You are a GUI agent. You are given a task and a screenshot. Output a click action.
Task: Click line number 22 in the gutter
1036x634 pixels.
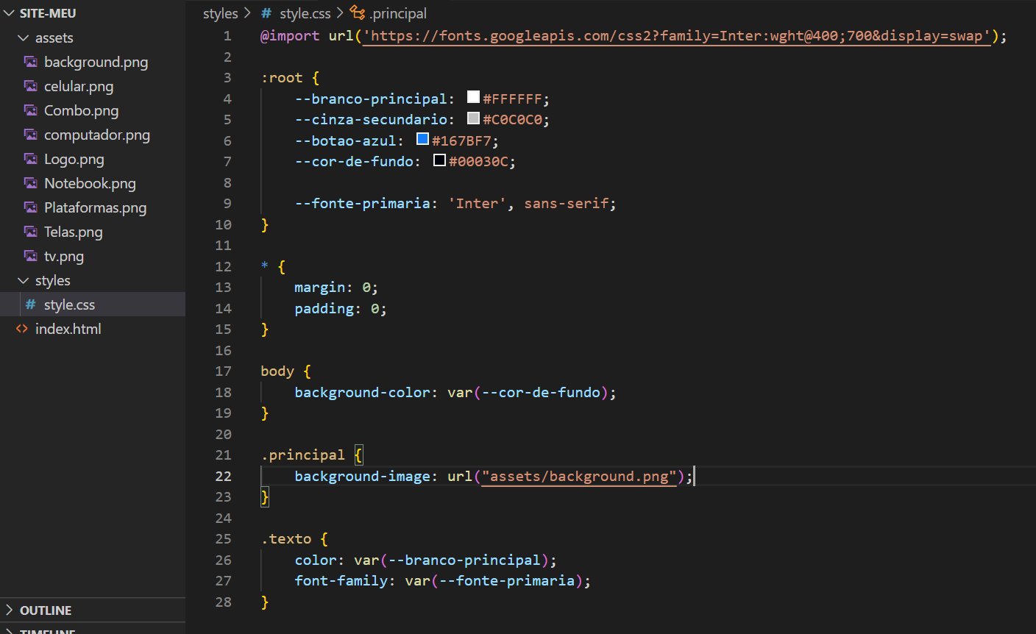click(223, 476)
